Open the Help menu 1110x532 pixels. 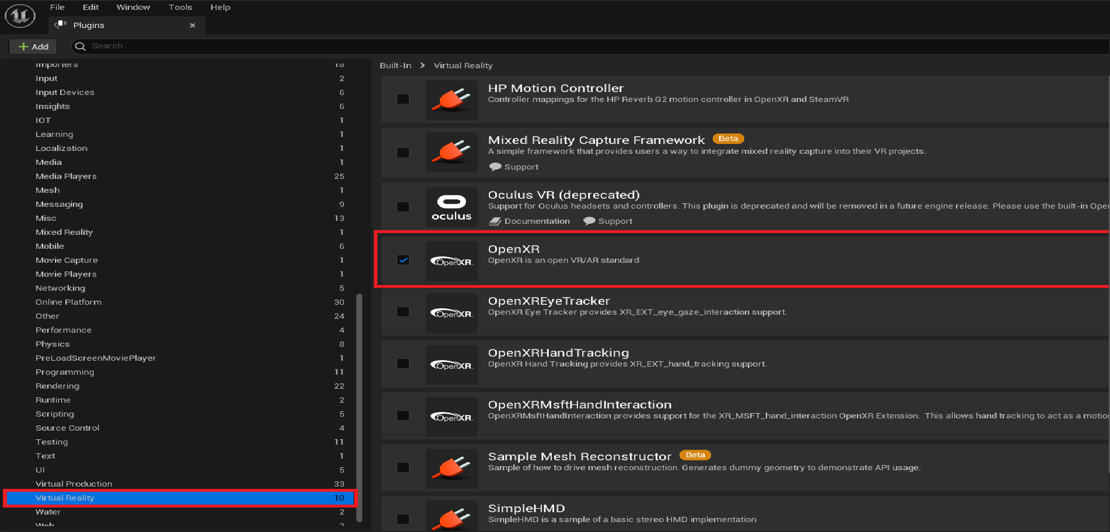pyautogui.click(x=220, y=7)
